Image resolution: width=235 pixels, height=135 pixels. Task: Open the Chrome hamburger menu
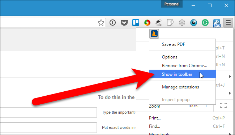[x=228, y=23]
